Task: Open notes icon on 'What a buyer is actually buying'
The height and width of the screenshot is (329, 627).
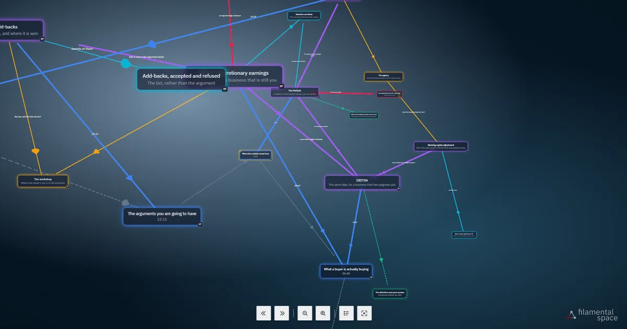Action: click(x=370, y=277)
